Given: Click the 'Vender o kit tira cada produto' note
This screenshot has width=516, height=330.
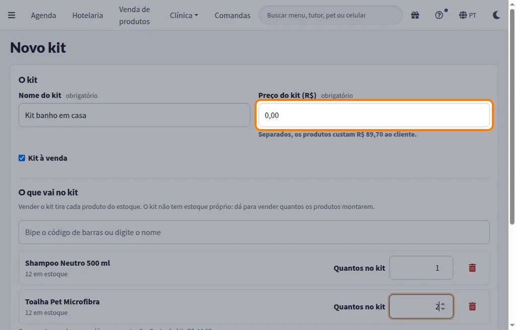Looking at the screenshot, I should (197, 207).
